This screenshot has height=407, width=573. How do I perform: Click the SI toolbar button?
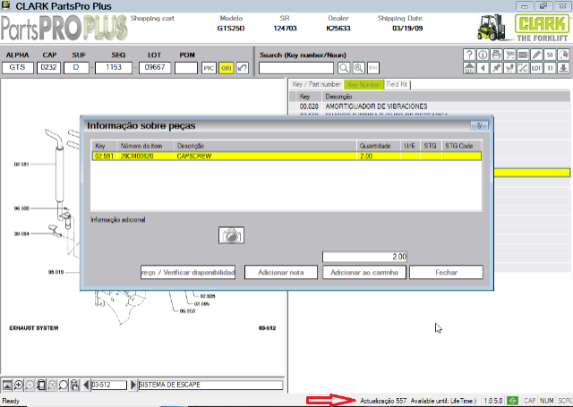550,55
